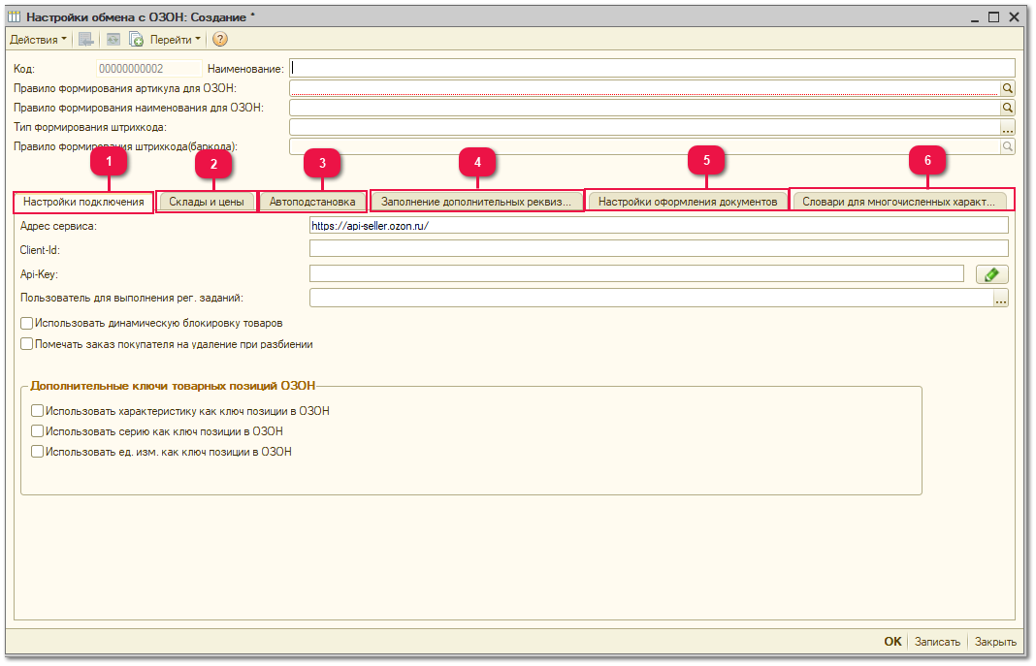Open the Словари для многочисленных характ... tab
Viewport: 1036px width, 666px height.
[899, 202]
